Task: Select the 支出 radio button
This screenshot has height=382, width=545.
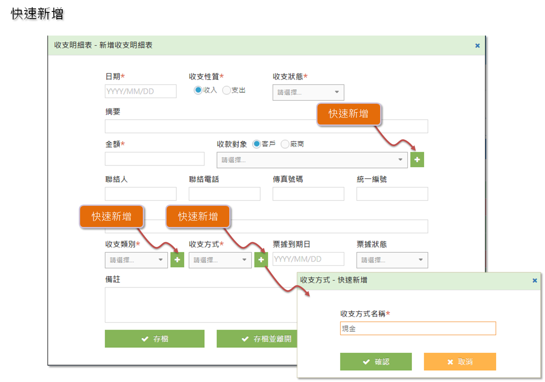Action: tap(226, 90)
